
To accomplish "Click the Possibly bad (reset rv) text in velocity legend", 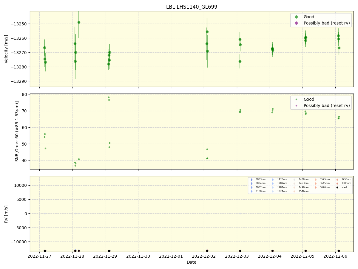I will click(x=327, y=23).
